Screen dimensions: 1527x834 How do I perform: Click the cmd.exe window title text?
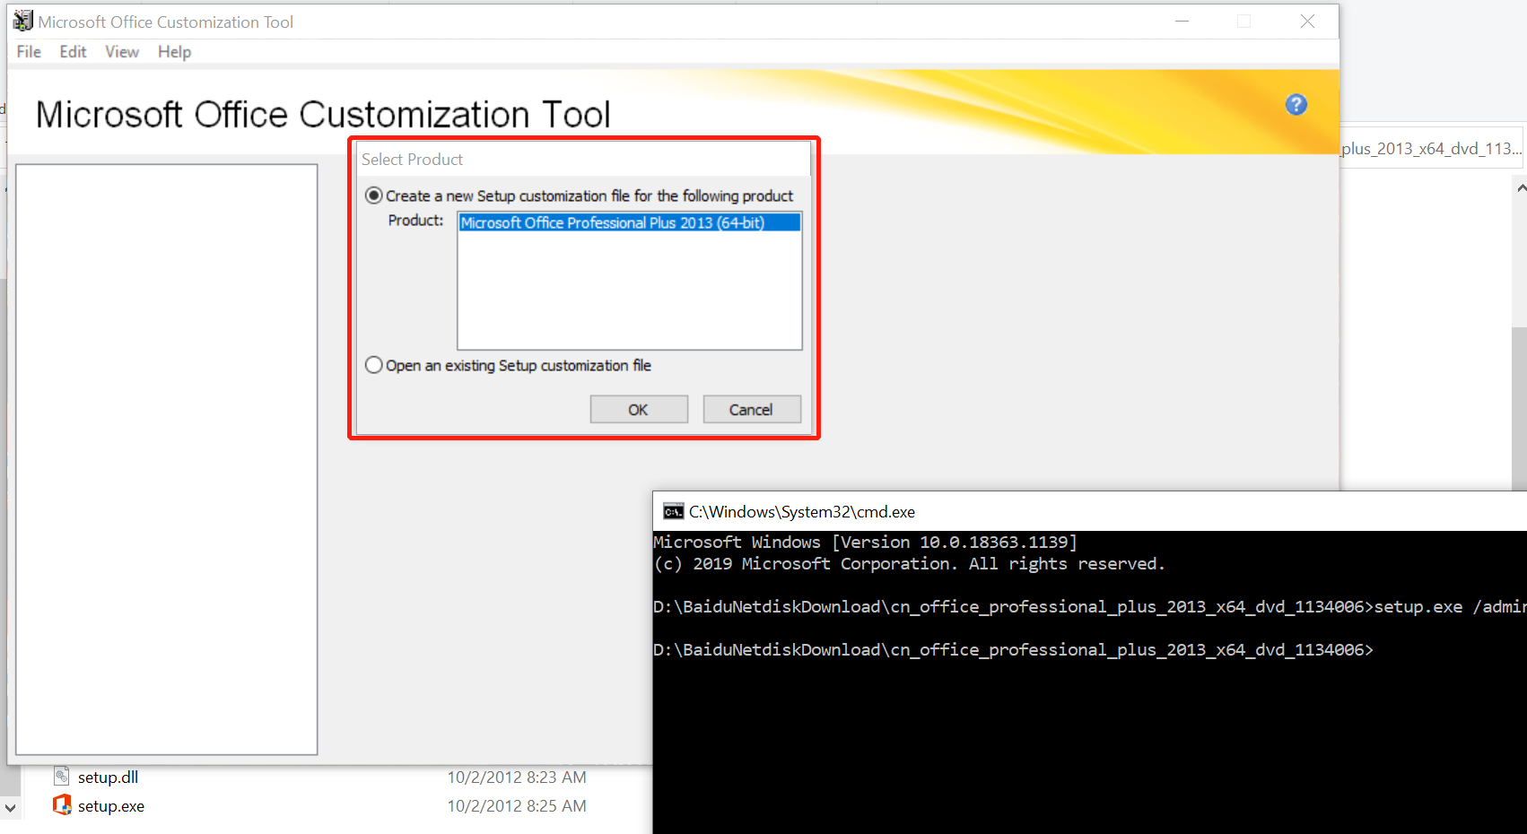coord(802,511)
